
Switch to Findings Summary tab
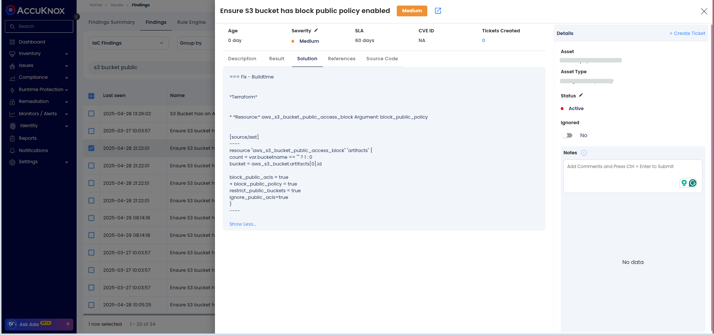tap(112, 22)
